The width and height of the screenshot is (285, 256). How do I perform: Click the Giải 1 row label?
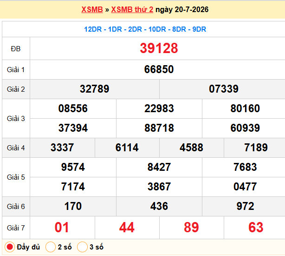click(x=16, y=70)
